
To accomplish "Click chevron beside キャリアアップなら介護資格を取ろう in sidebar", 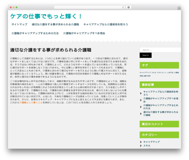I will coord(141,93).
